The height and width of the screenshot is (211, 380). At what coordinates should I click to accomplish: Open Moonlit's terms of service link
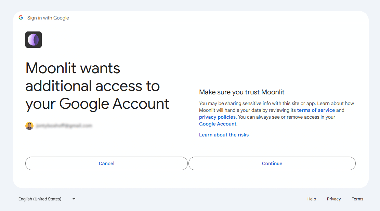tap(316, 110)
